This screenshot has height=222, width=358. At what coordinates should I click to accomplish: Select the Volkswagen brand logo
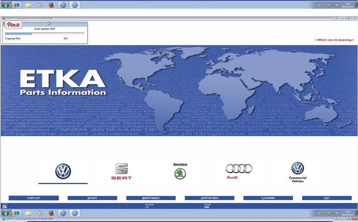coord(63,171)
